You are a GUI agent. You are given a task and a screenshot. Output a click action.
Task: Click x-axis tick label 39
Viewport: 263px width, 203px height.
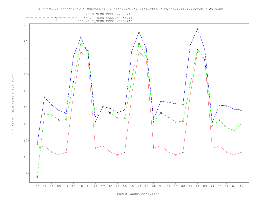[132, 186]
